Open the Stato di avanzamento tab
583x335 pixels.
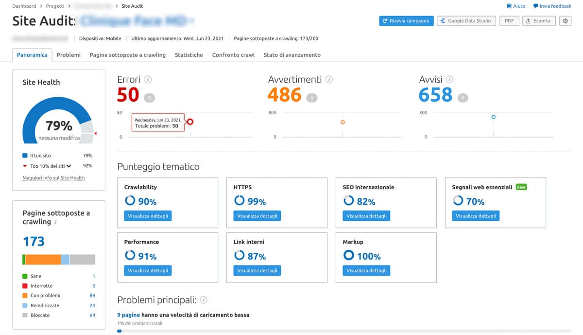[292, 55]
